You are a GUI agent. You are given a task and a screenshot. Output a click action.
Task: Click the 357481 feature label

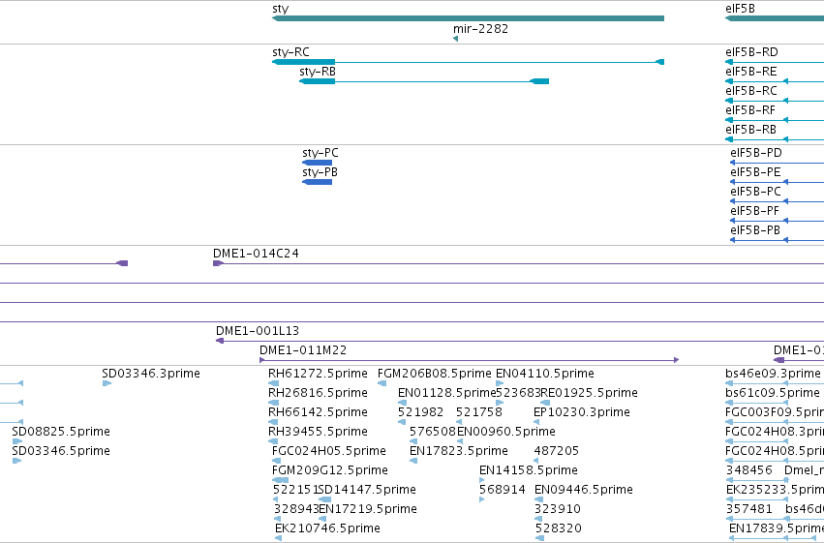[749, 509]
